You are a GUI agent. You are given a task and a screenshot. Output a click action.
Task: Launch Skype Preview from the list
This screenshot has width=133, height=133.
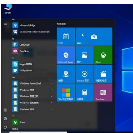tap(33, 64)
